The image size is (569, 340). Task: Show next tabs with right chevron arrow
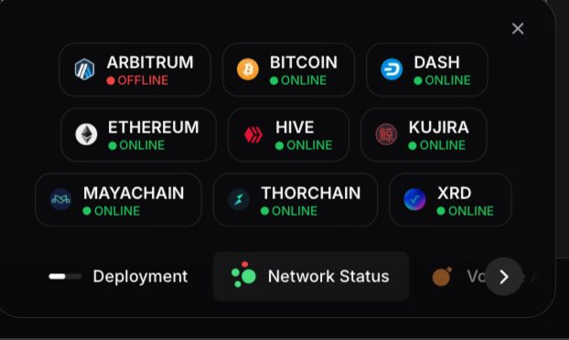pos(504,277)
